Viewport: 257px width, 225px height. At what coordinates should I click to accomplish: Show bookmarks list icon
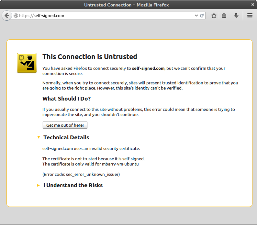(x=224, y=16)
